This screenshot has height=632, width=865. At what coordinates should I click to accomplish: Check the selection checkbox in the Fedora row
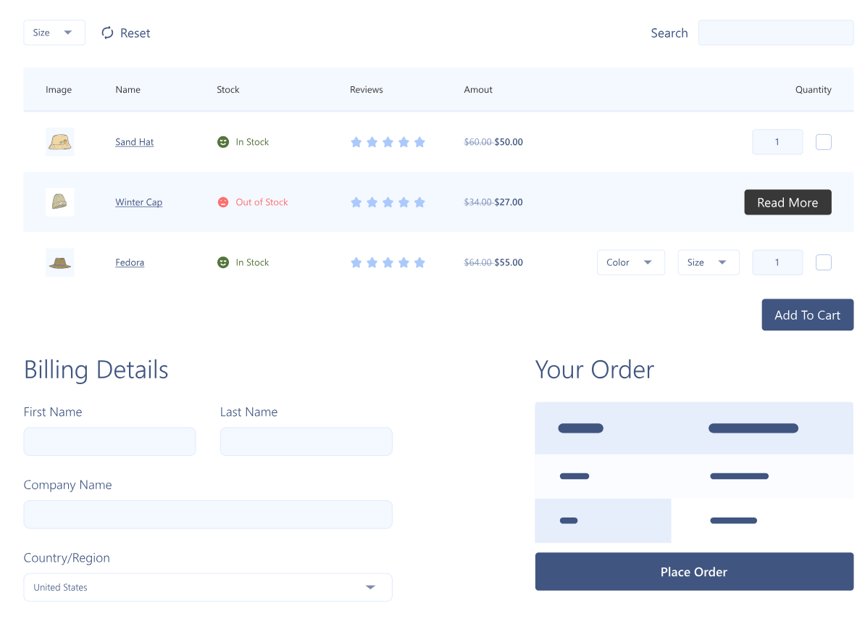tap(823, 262)
